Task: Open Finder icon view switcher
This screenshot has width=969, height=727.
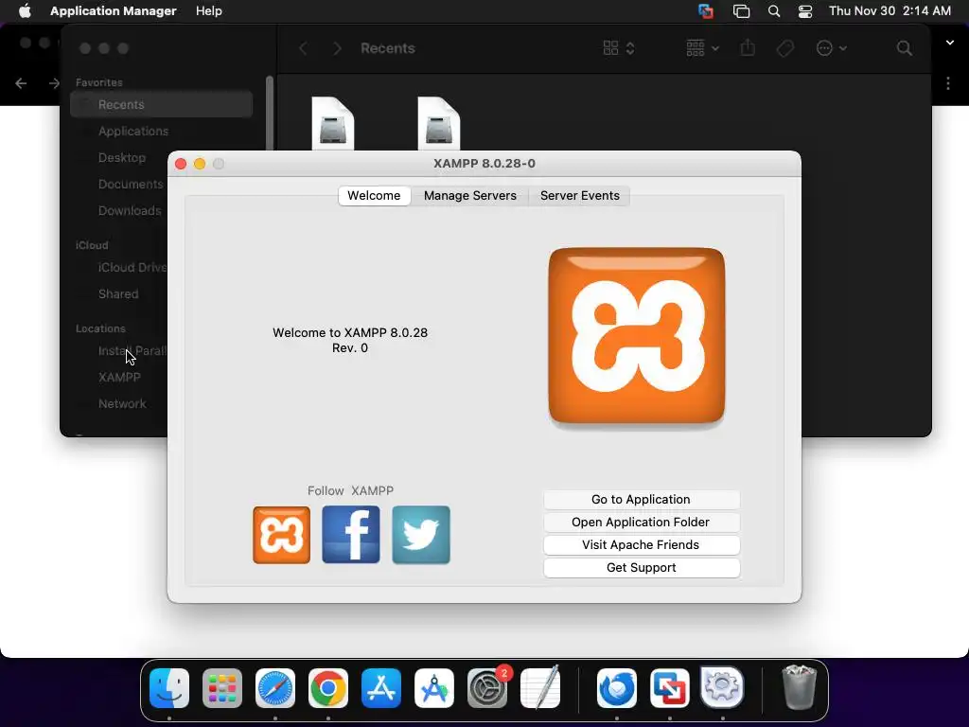Action: [x=619, y=48]
